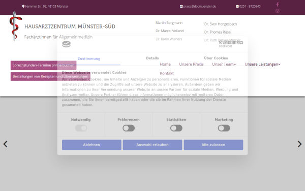Open the Instagram icon link
This screenshot has height=191, width=305.
278,11
